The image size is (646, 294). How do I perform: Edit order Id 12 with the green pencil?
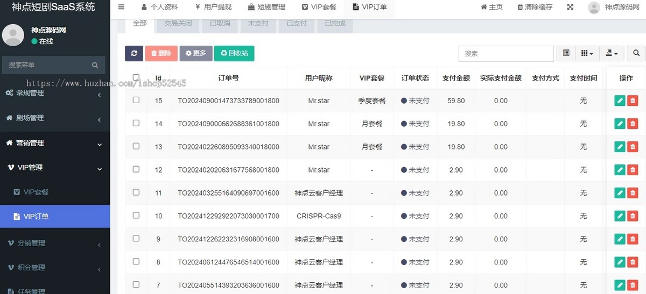coord(620,170)
